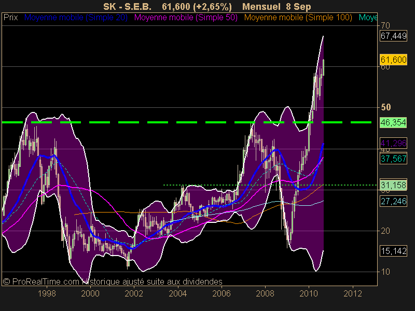
Task: Select 'Moyenne mobile (Simple 20)' legend entry
Action: click(x=76, y=18)
